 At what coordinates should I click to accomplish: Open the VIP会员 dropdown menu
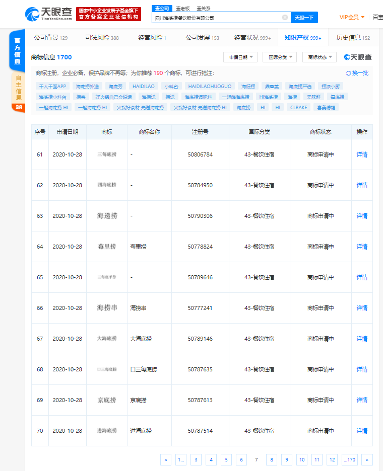[352, 17]
